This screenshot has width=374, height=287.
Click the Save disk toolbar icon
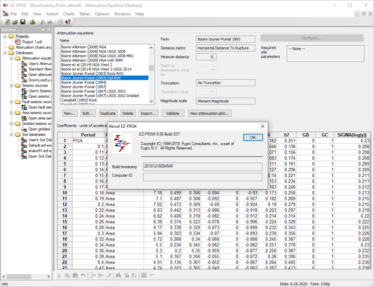(22, 22)
